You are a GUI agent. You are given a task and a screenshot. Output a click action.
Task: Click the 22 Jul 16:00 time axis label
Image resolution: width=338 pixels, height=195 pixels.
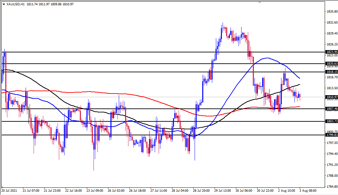[x=74, y=190]
